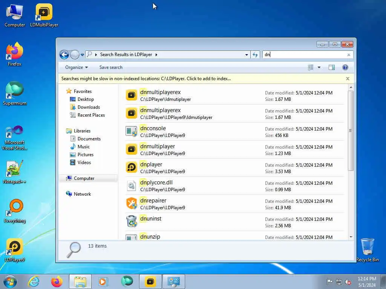Click arrow after Search Results in LDPlayer
The height and width of the screenshot is (289, 386).
[x=156, y=55]
